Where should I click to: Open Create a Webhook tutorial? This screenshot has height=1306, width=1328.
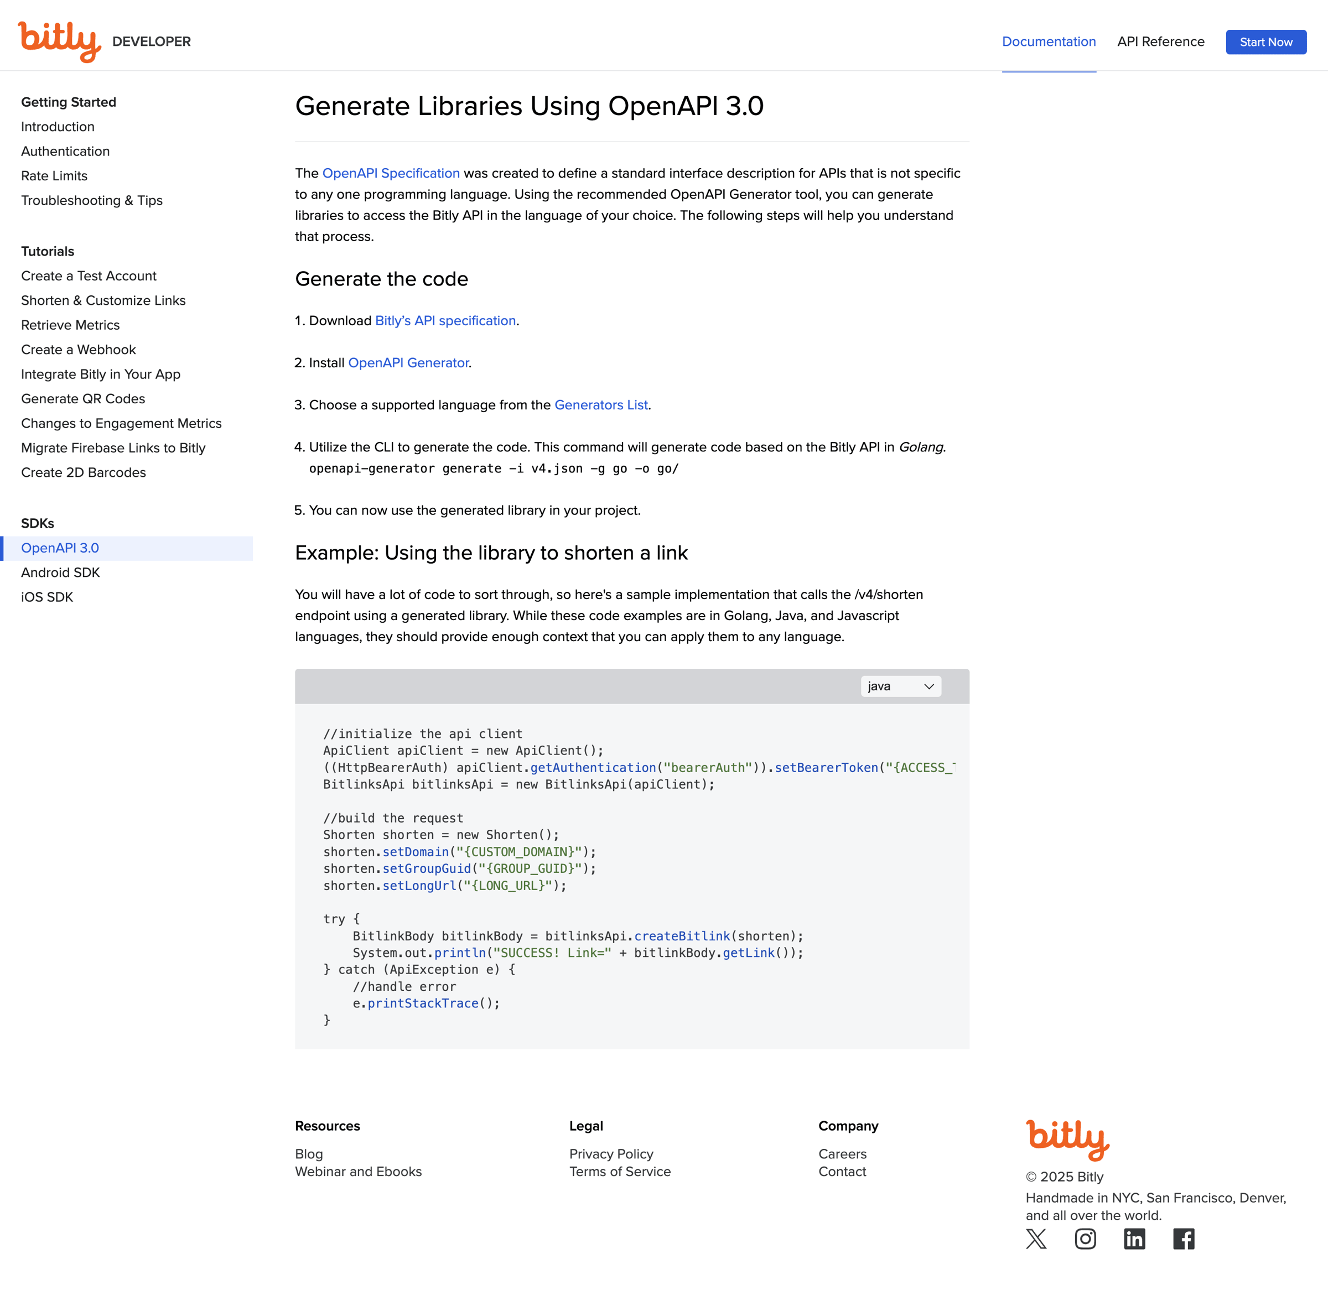[x=78, y=350]
